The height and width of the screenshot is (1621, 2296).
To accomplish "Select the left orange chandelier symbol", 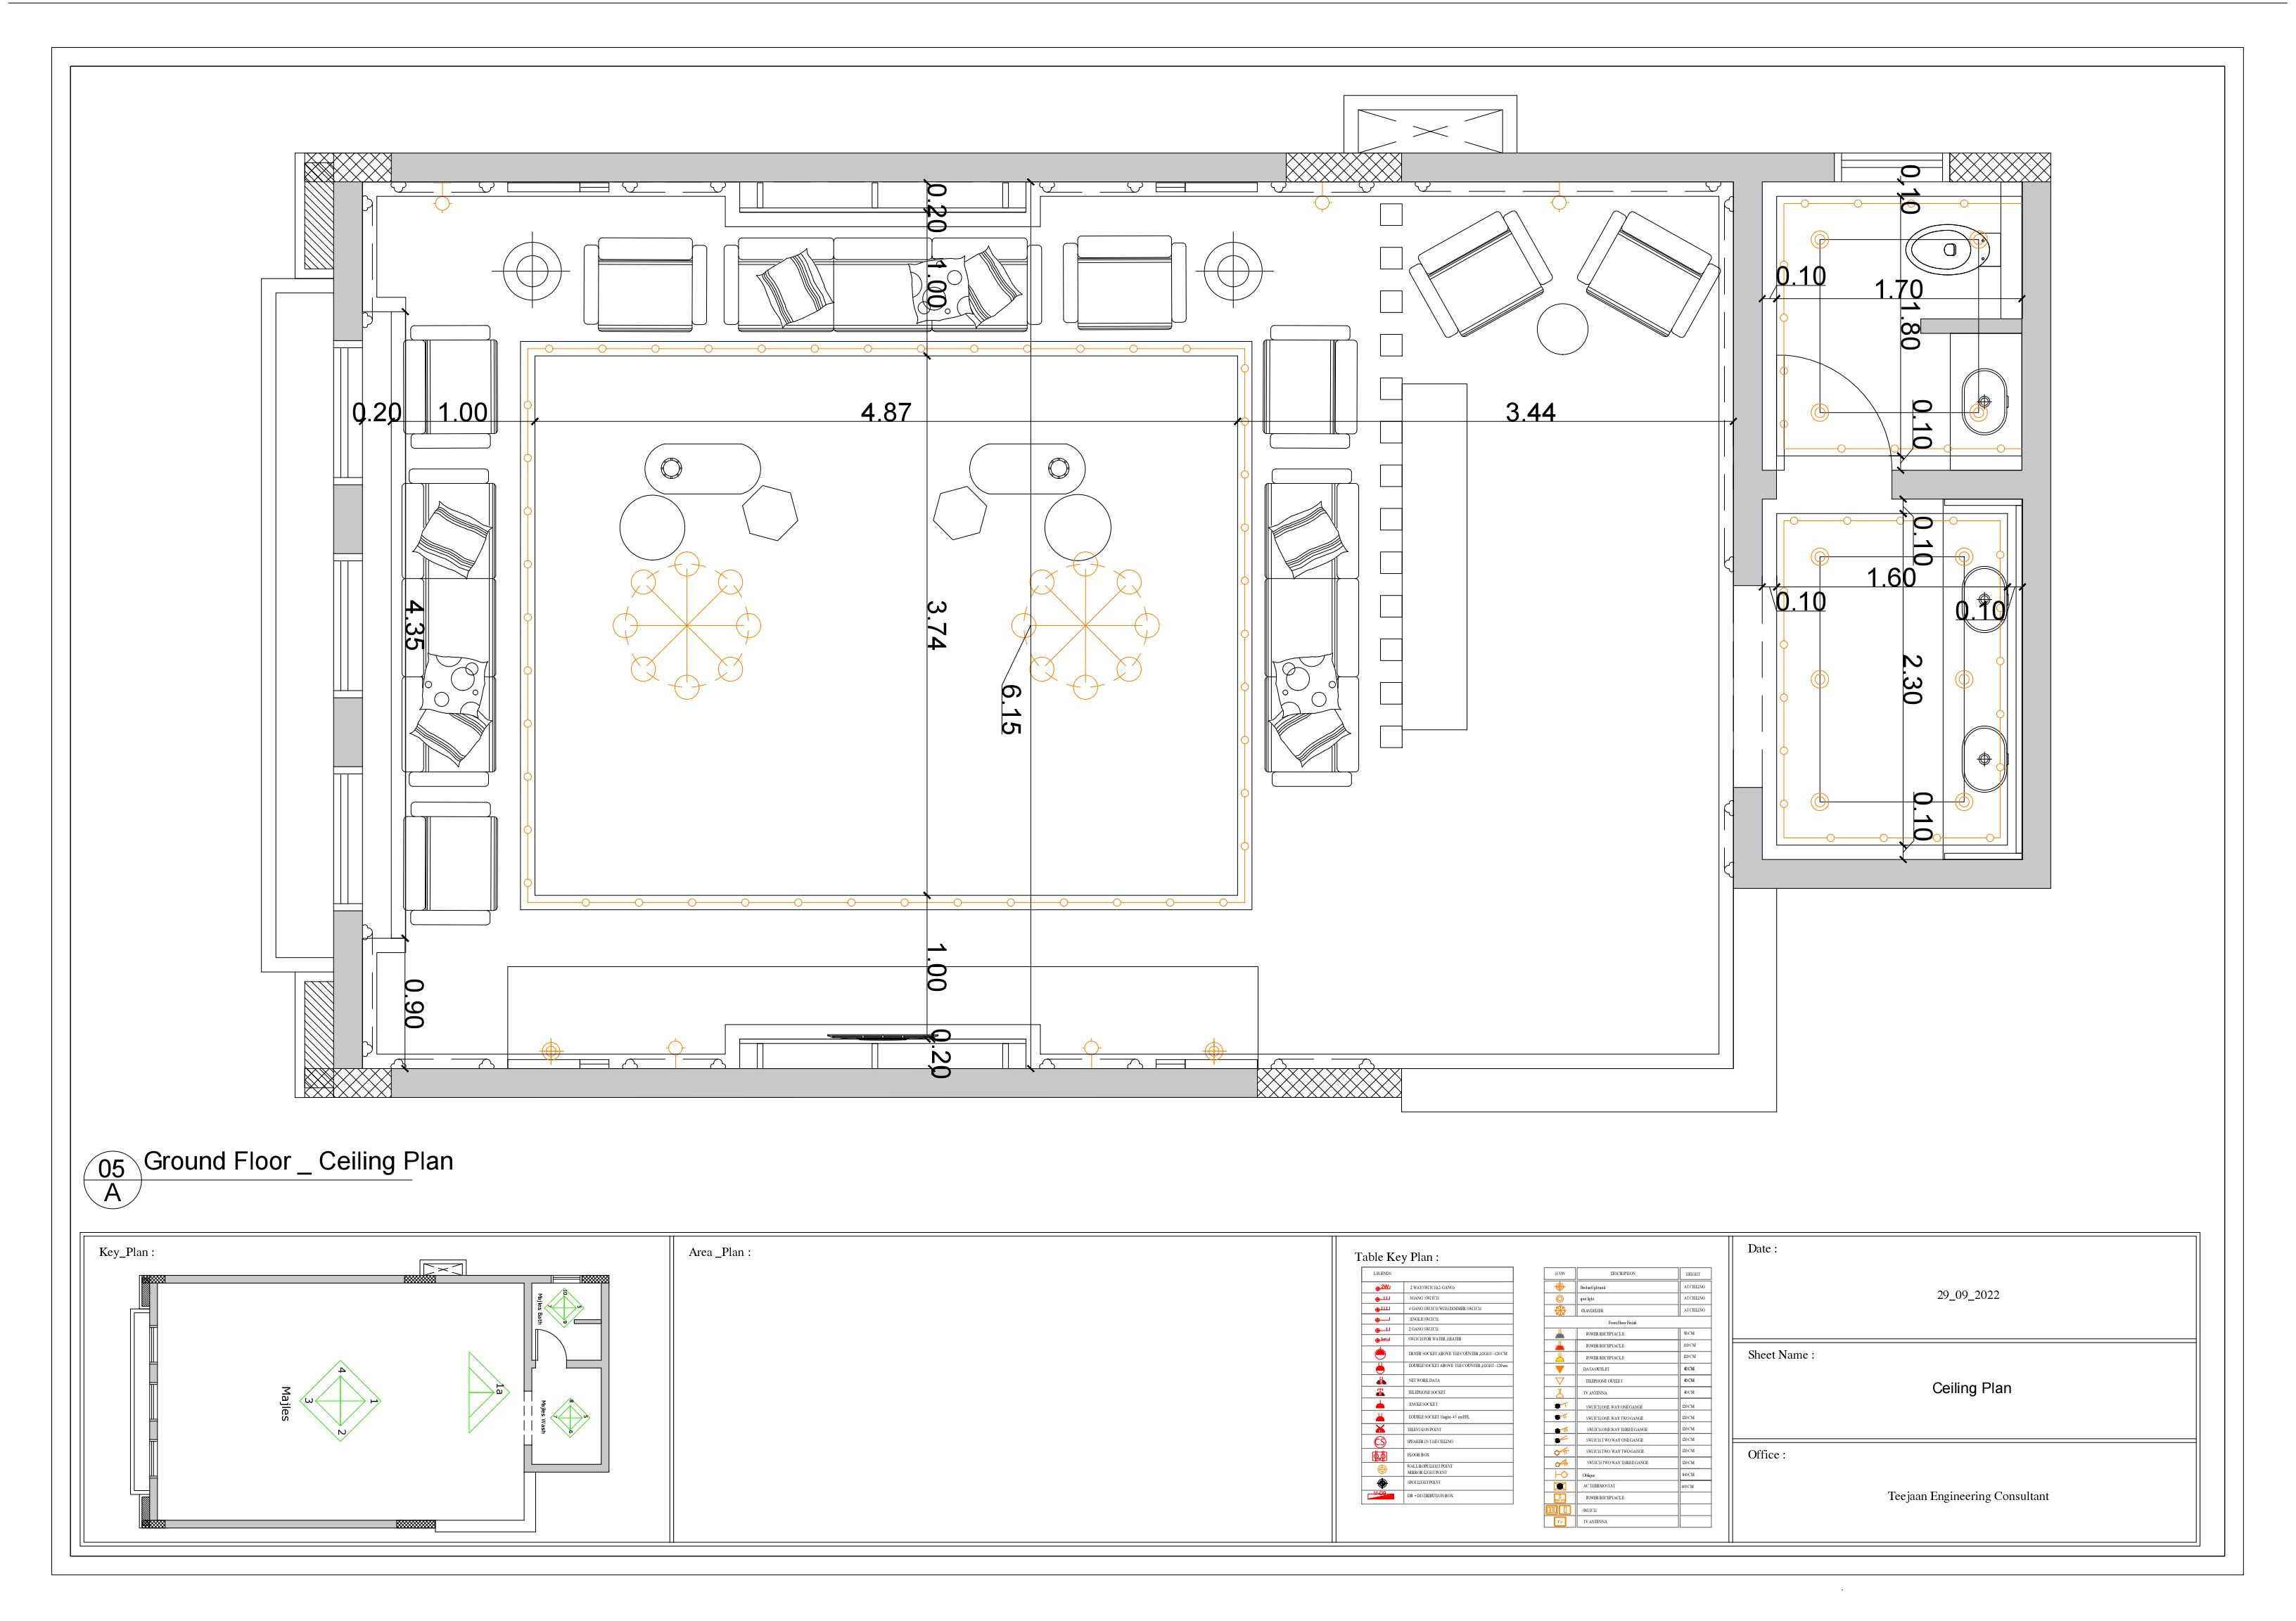I will [x=687, y=626].
